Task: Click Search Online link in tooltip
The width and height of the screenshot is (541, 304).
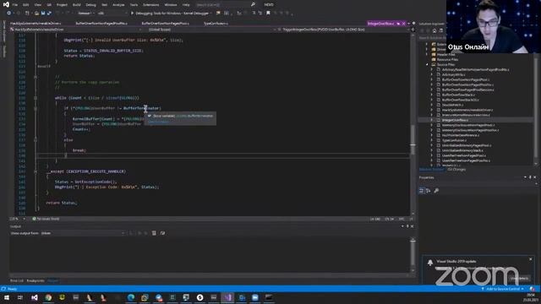Action: click(158, 122)
